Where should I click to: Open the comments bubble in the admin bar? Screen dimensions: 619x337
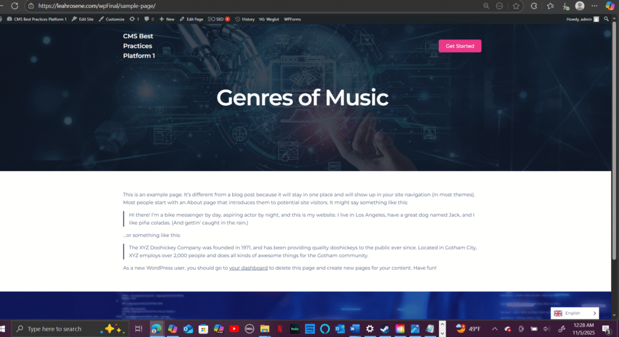click(149, 19)
